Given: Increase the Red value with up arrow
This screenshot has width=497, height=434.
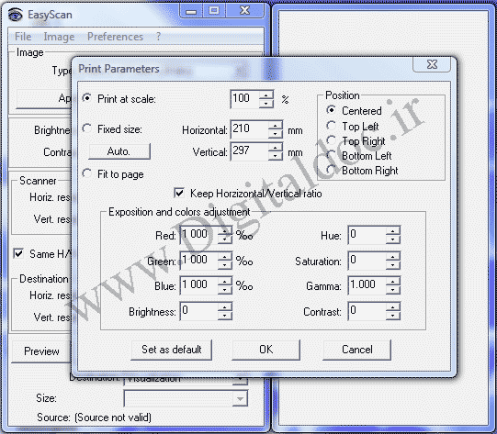Looking at the screenshot, I should [x=225, y=231].
